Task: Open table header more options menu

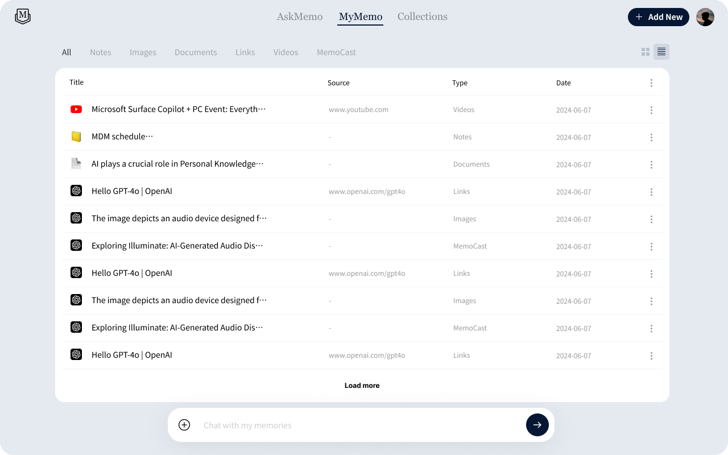Action: click(651, 83)
